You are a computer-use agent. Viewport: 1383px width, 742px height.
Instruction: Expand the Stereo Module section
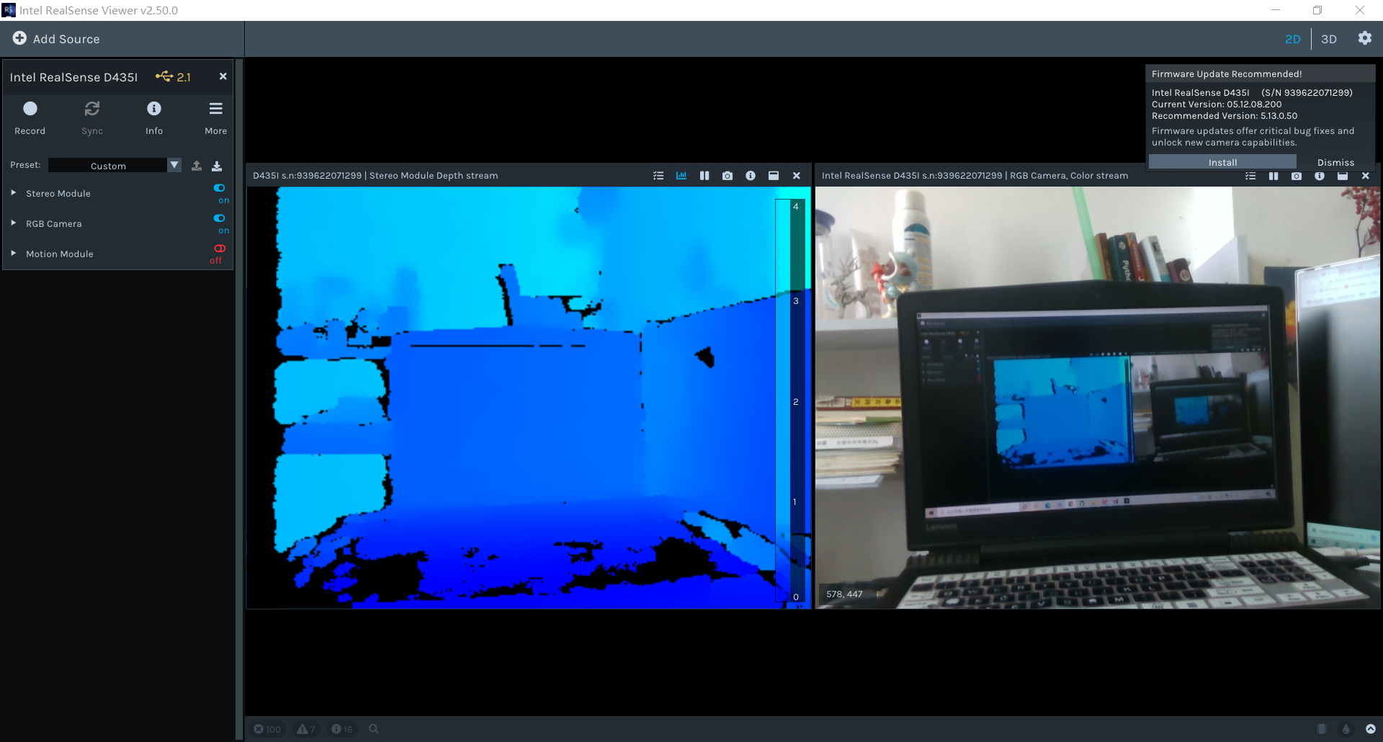point(13,193)
